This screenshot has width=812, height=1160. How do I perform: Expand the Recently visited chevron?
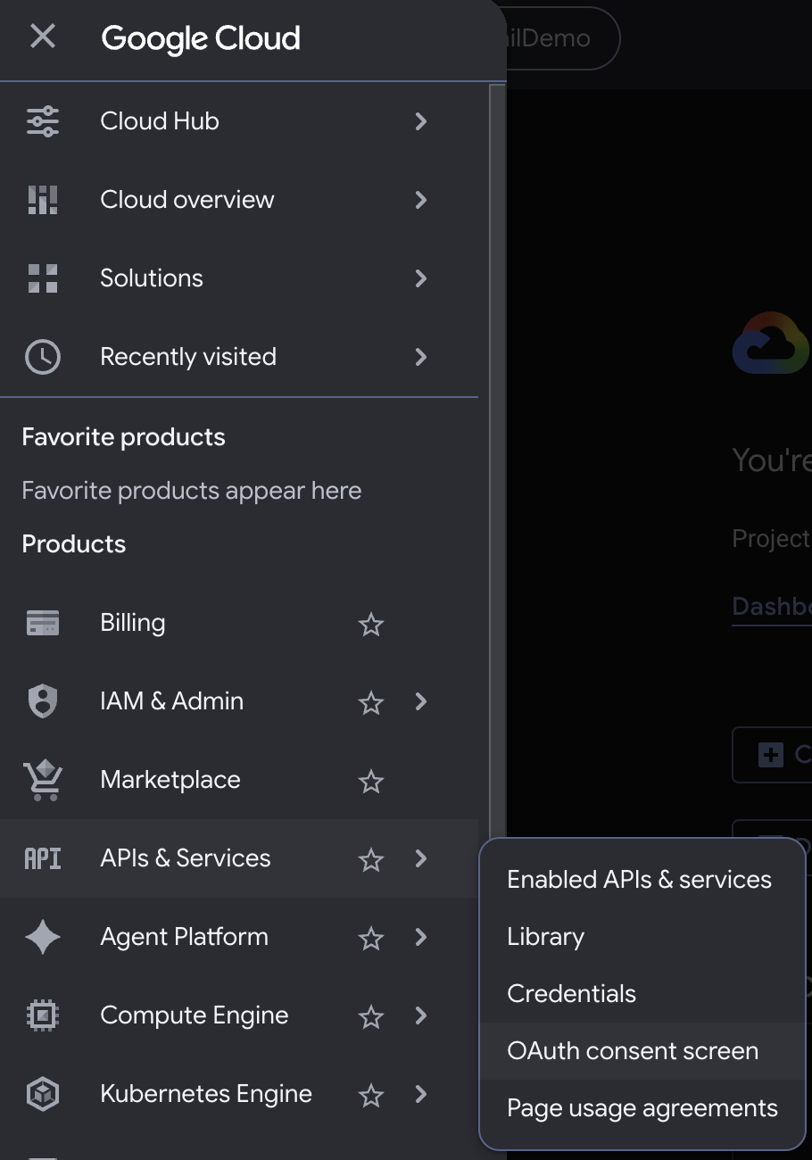click(421, 357)
